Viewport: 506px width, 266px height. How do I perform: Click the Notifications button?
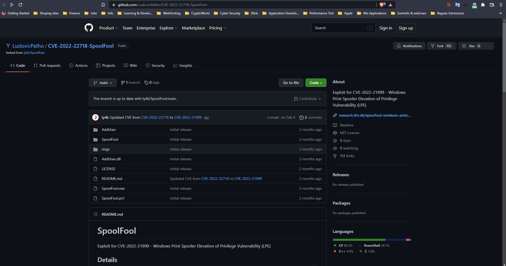click(409, 46)
